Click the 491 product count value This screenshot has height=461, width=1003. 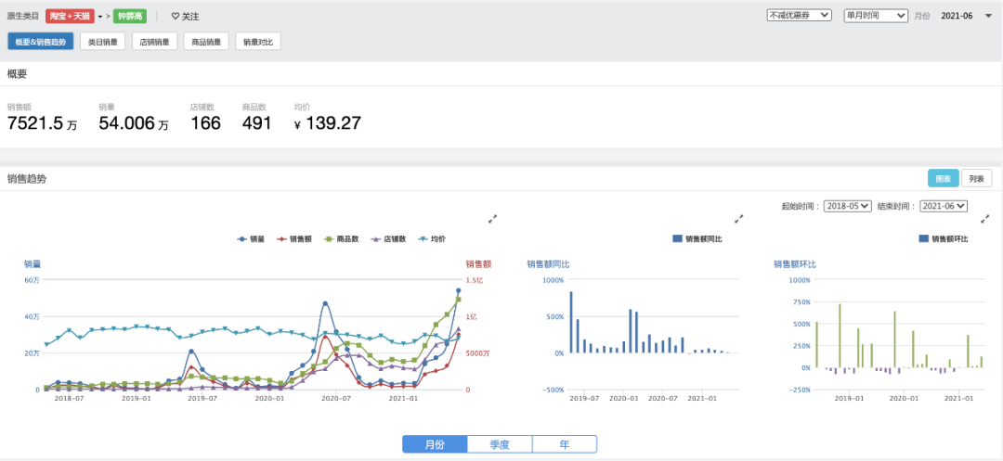point(257,123)
